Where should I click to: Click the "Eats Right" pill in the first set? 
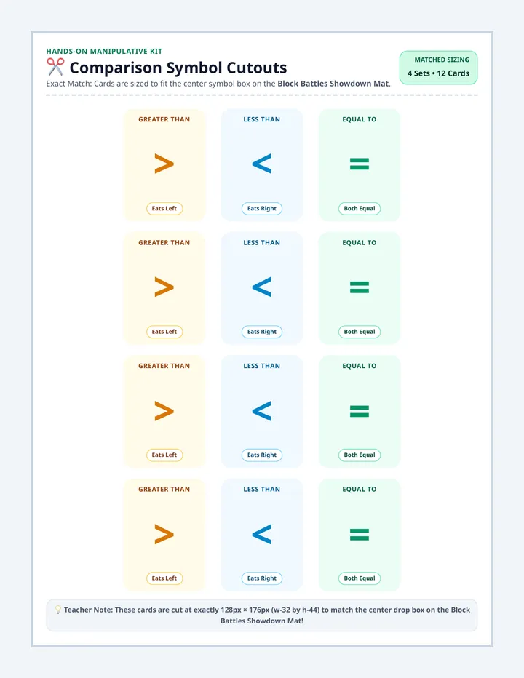click(262, 208)
